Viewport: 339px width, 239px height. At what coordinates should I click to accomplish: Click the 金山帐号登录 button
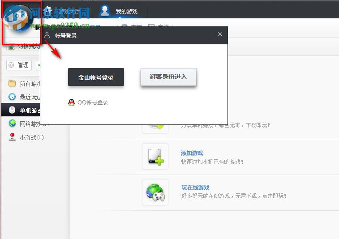coord(96,77)
